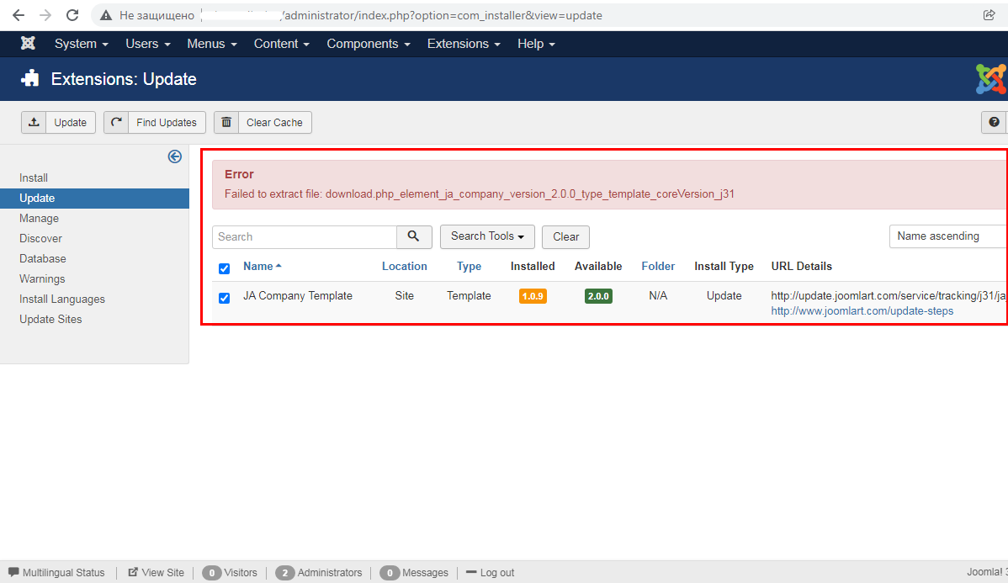
Task: Click the share icon in address bar
Action: [989, 15]
